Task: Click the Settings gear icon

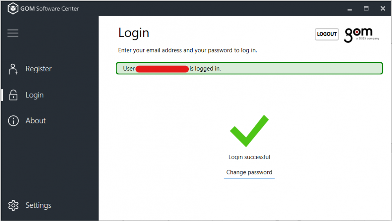Action: point(13,205)
